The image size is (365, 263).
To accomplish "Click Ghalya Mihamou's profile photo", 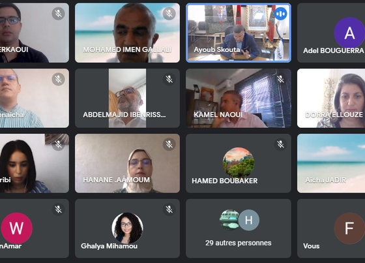I will click(x=127, y=228).
